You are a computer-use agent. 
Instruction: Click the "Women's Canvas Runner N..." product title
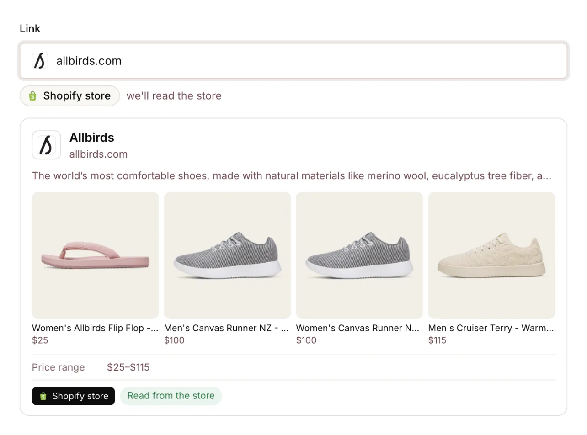(x=358, y=328)
